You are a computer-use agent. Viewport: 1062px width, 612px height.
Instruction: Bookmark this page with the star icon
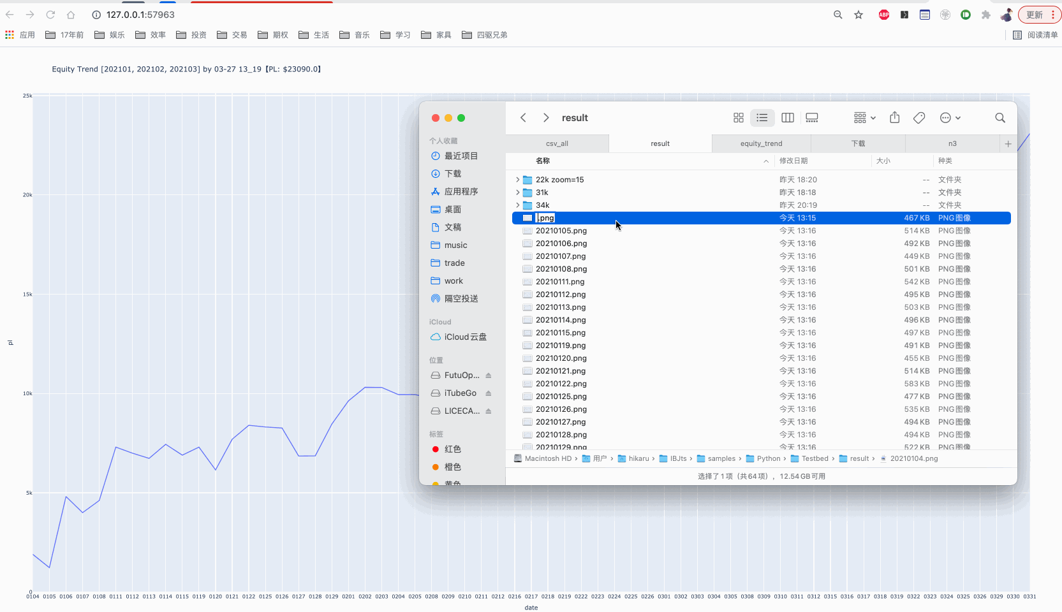(859, 15)
